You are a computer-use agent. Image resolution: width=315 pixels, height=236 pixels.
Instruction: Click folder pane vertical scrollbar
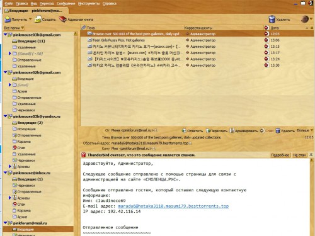point(76,134)
